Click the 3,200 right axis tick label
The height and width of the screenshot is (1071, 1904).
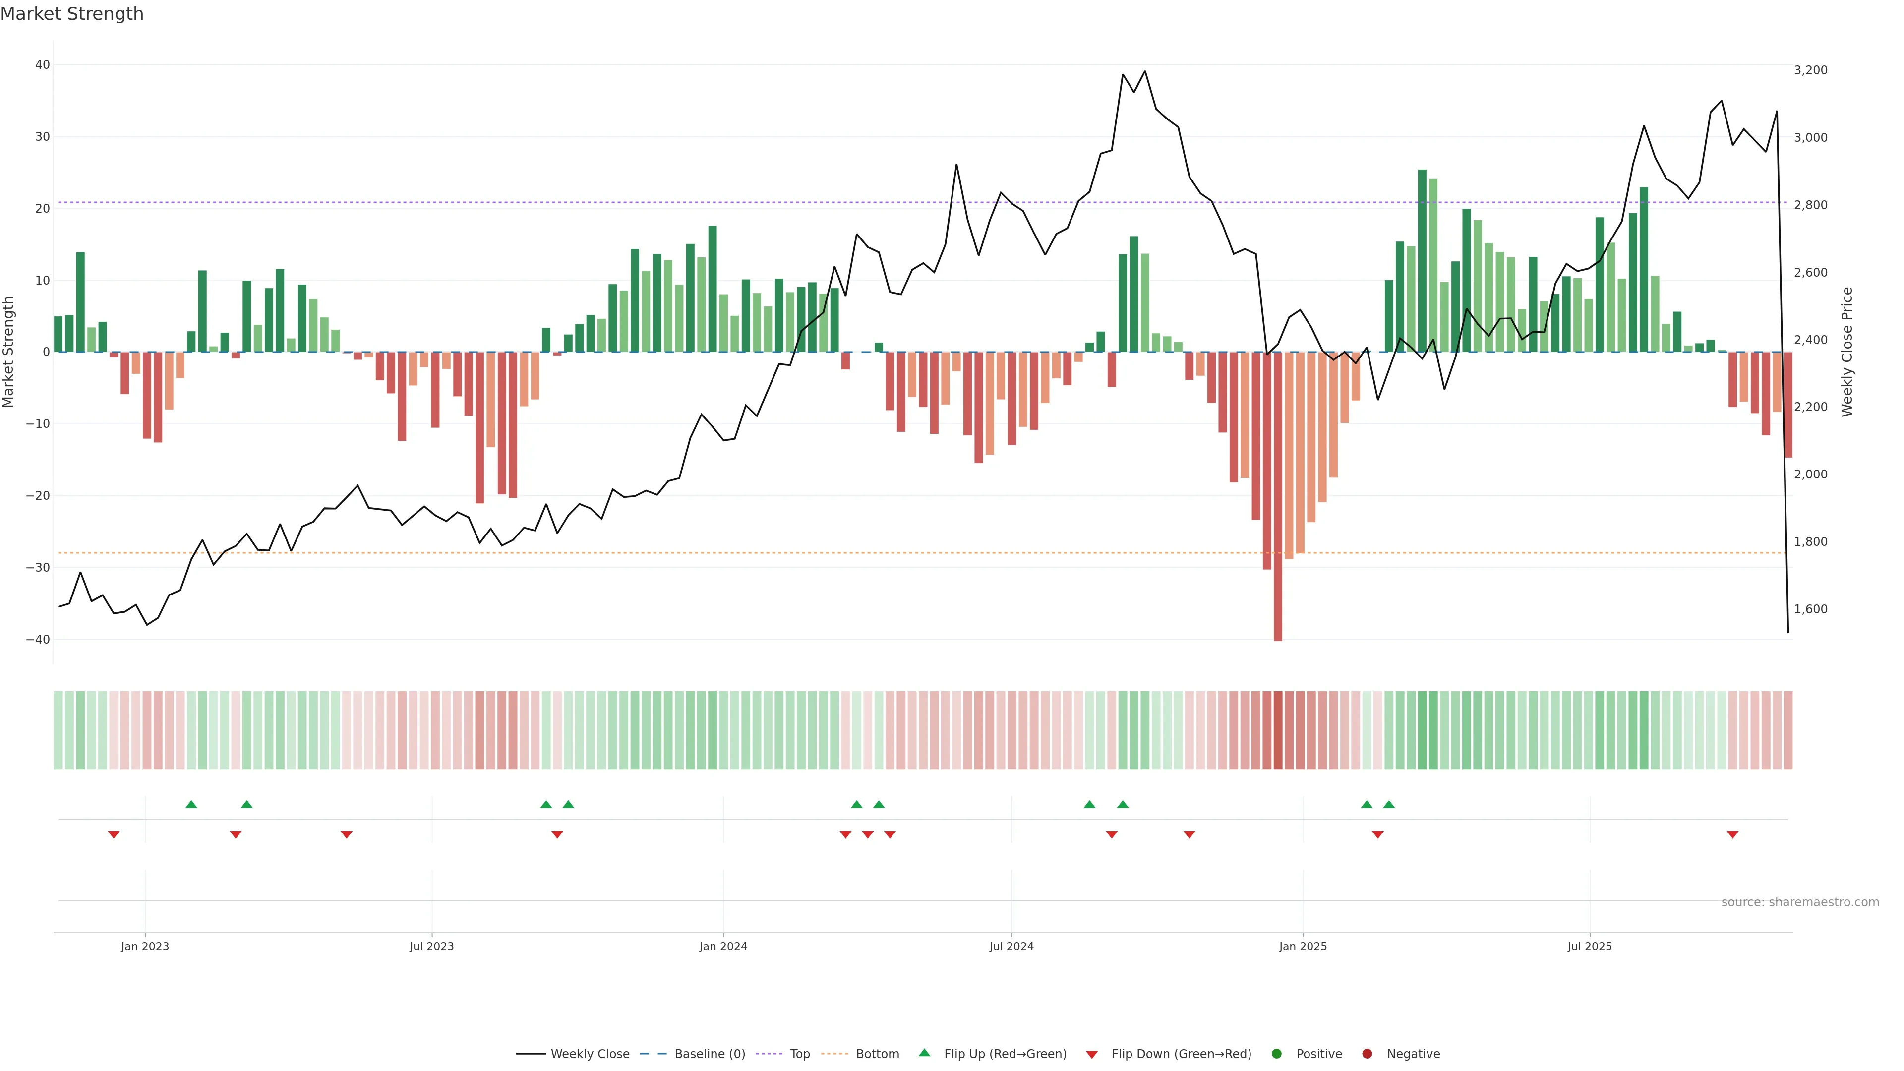click(x=1810, y=70)
